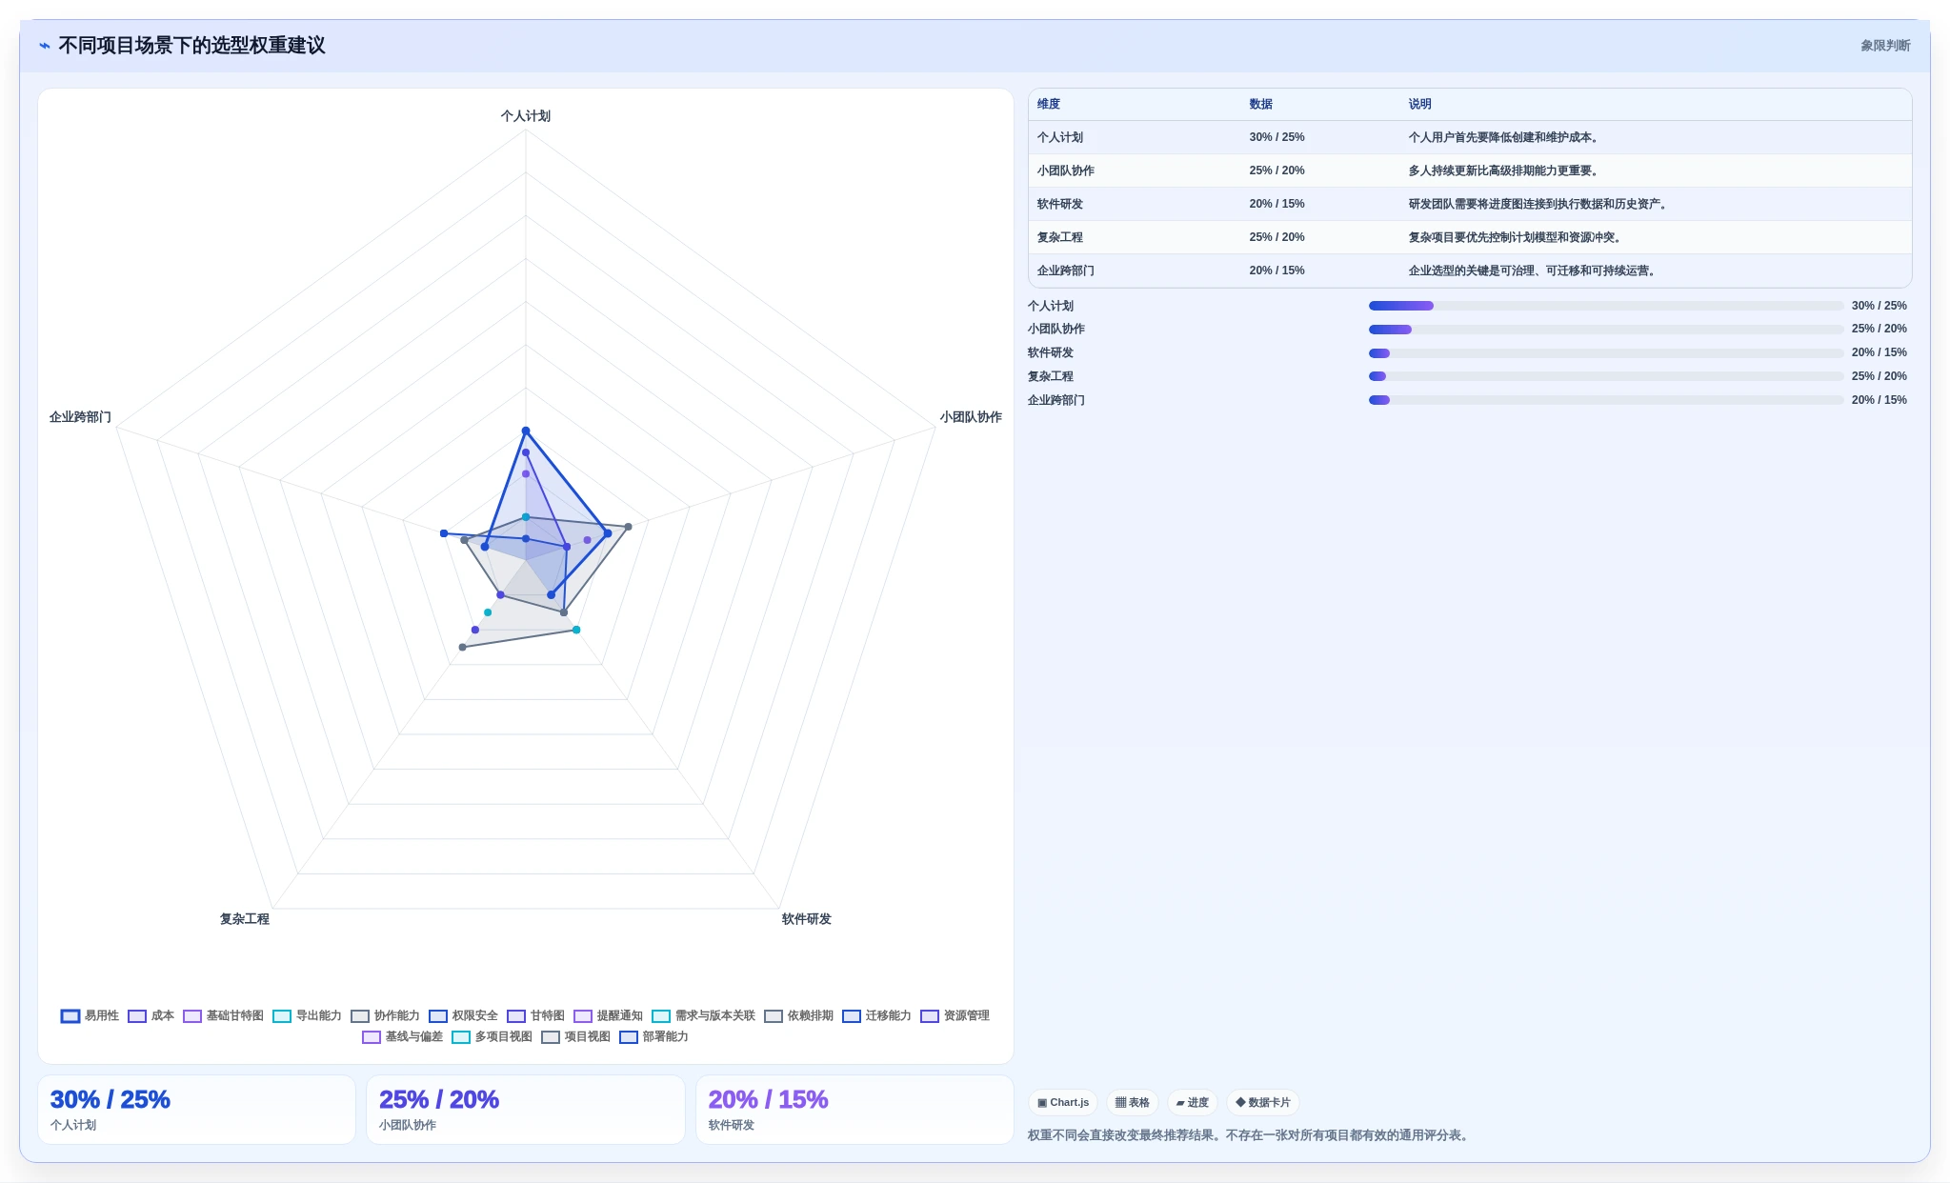Image resolution: width=1950 pixels, height=1183 pixels.
Task: Click the 30% / 25% value beside 个人计划 bar
Action: 1879,306
